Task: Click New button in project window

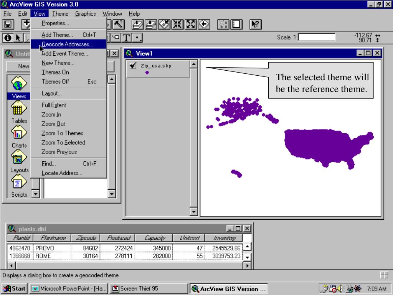Action: [x=18, y=66]
